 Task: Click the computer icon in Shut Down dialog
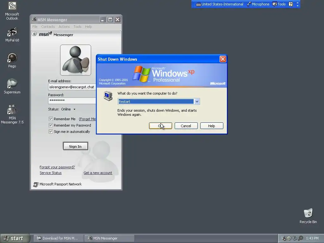coord(108,96)
